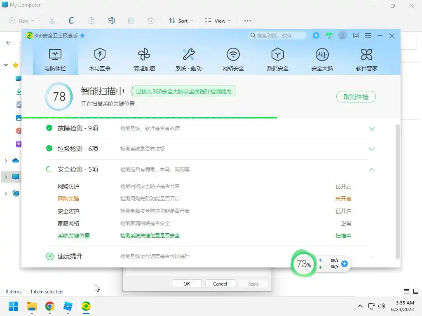The width and height of the screenshot is (422, 316).
Task: Open Chrome from taskbar
Action: (50, 306)
